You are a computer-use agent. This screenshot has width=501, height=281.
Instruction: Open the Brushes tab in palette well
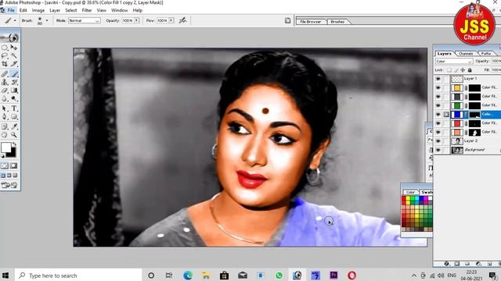(x=337, y=22)
